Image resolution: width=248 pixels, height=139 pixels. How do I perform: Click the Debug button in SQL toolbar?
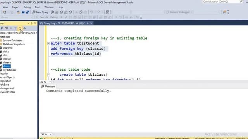[54, 17]
